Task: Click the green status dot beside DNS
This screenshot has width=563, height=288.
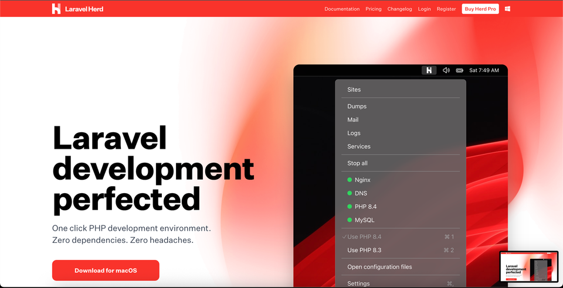Action: coord(350,193)
